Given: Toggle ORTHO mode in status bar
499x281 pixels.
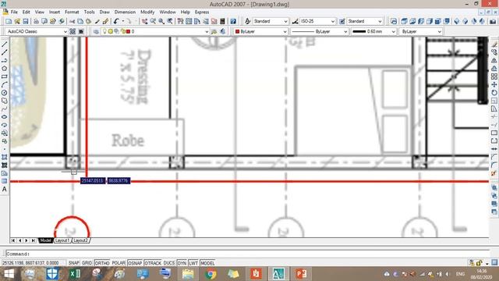Looking at the screenshot, I should point(102,263).
